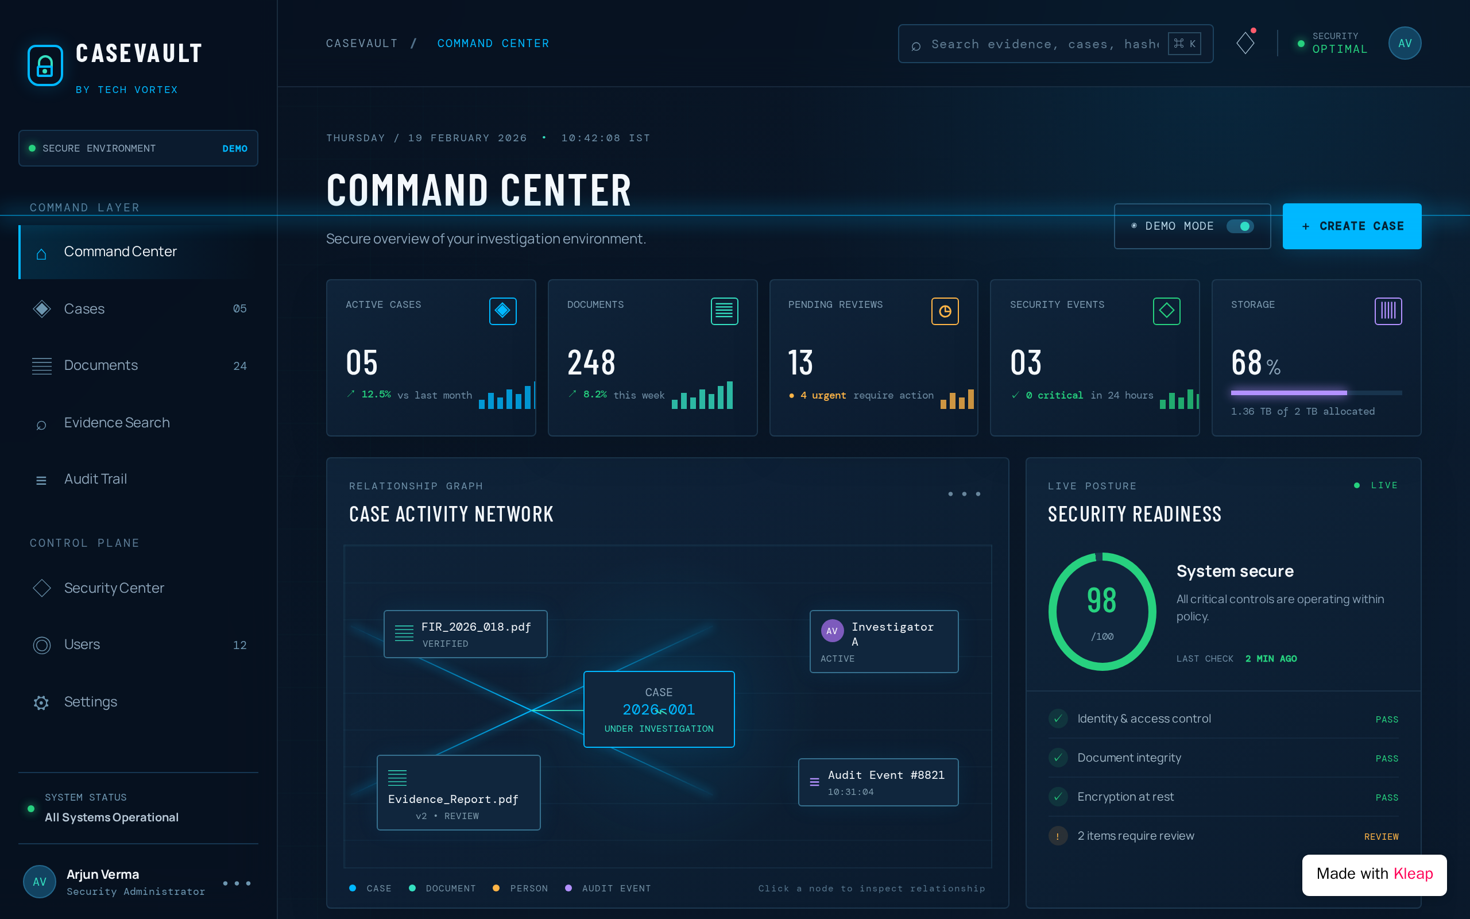This screenshot has height=919, width=1470.
Task: Click the Active Cases diamond card icon
Action: pos(502,311)
